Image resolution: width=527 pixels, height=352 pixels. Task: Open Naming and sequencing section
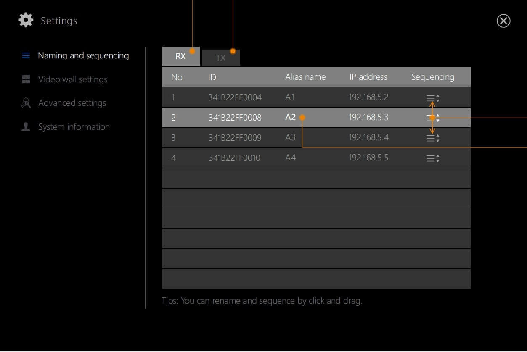83,55
